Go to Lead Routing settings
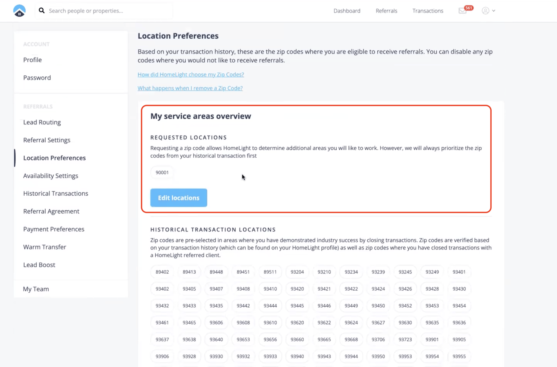 point(42,122)
